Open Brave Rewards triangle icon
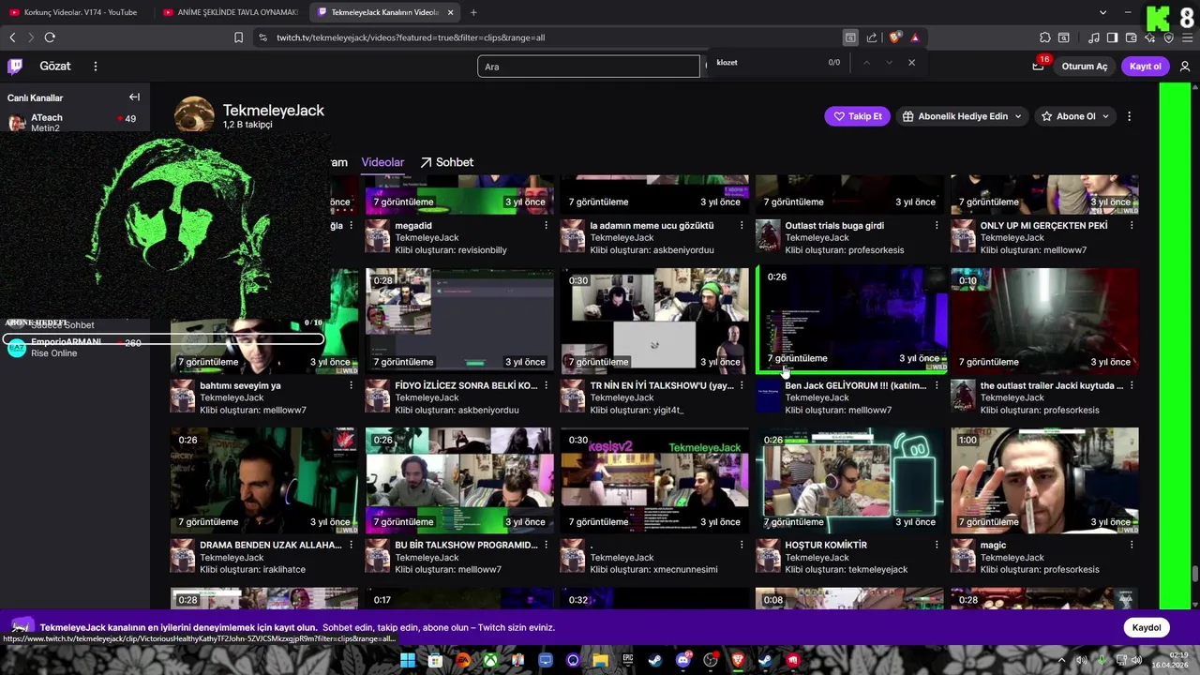 (x=915, y=37)
